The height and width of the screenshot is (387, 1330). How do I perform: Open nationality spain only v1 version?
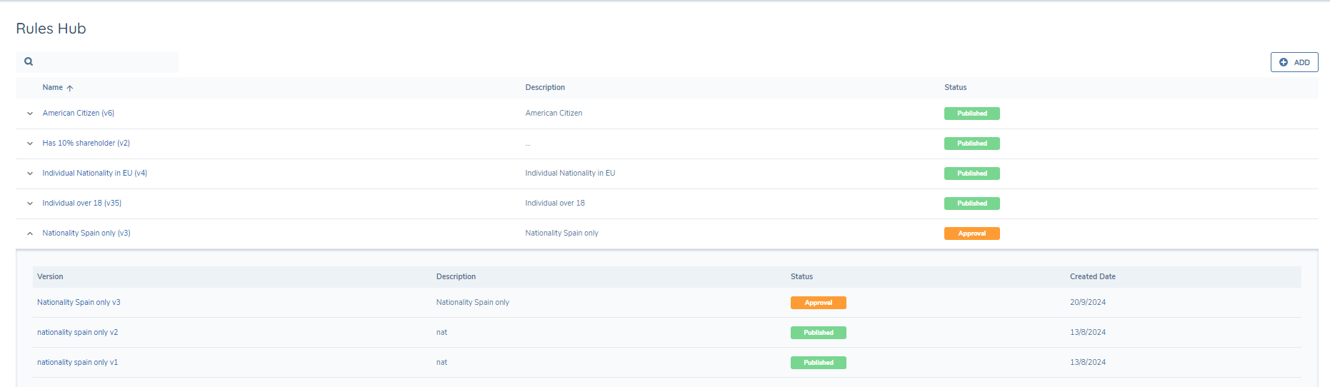77,362
